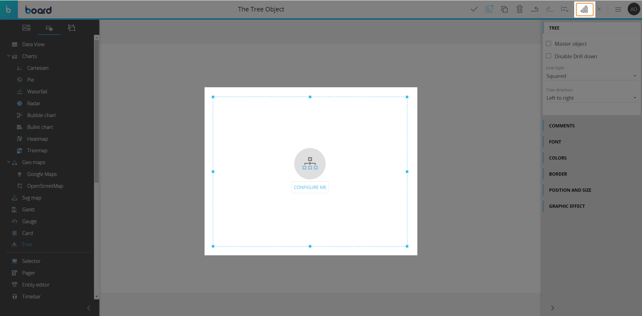Viewport: 642px width, 316px height.
Task: Switch to the screen layout objects tab
Action: click(x=71, y=28)
